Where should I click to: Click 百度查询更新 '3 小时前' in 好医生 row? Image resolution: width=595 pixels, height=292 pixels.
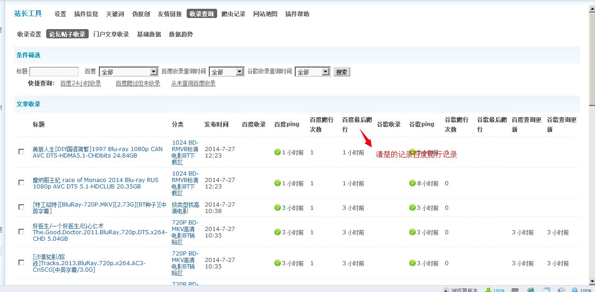522,232
